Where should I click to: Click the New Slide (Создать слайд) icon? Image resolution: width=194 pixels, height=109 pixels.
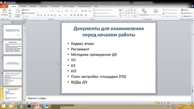tap(18, 11)
